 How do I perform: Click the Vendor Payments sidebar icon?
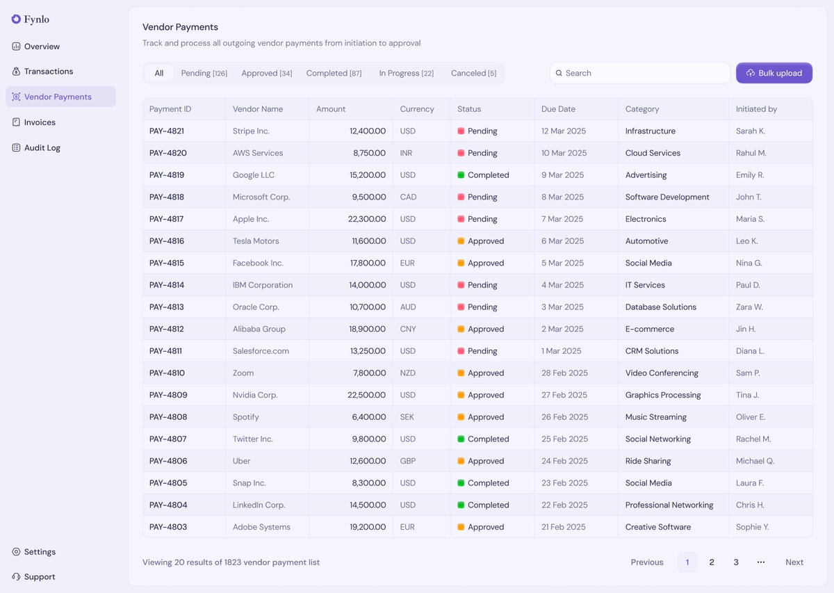tap(16, 97)
